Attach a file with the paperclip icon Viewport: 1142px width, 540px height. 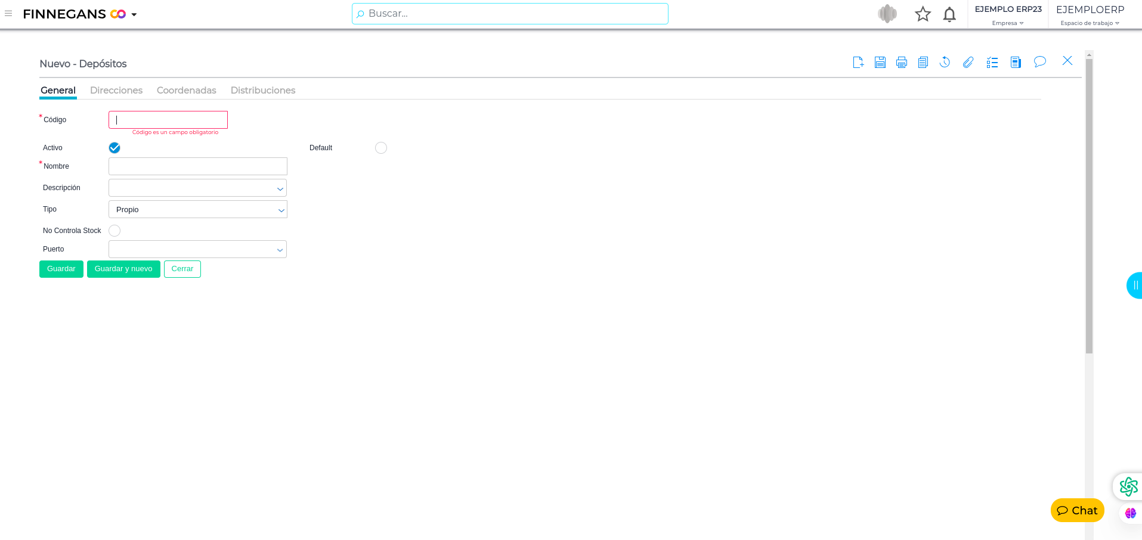(968, 62)
